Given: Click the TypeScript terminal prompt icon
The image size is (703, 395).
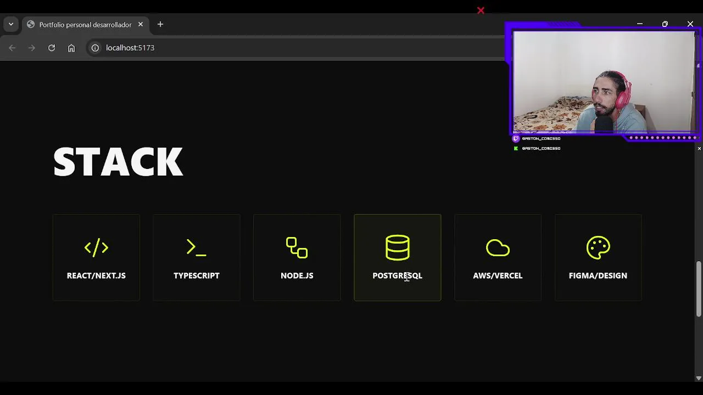Looking at the screenshot, I should [196, 247].
